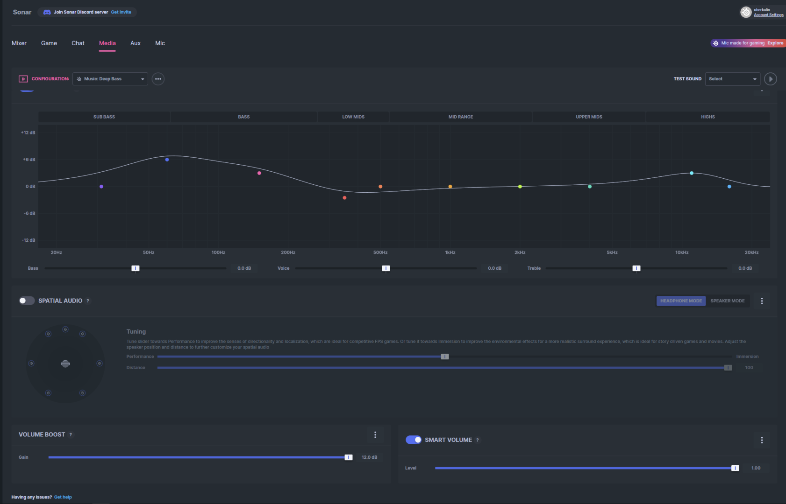Select the blue EQ point near 16kHz

click(729, 187)
